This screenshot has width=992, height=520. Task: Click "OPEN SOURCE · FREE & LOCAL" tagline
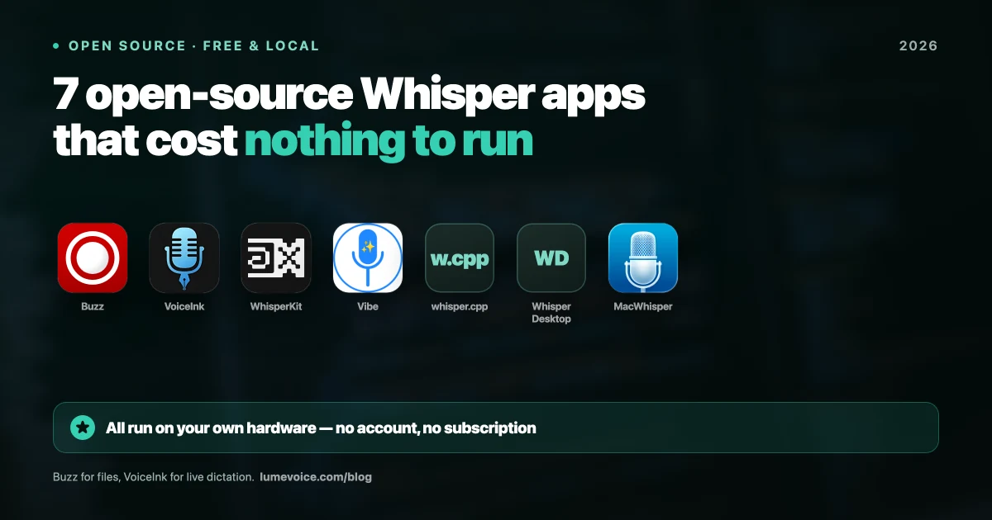point(194,46)
